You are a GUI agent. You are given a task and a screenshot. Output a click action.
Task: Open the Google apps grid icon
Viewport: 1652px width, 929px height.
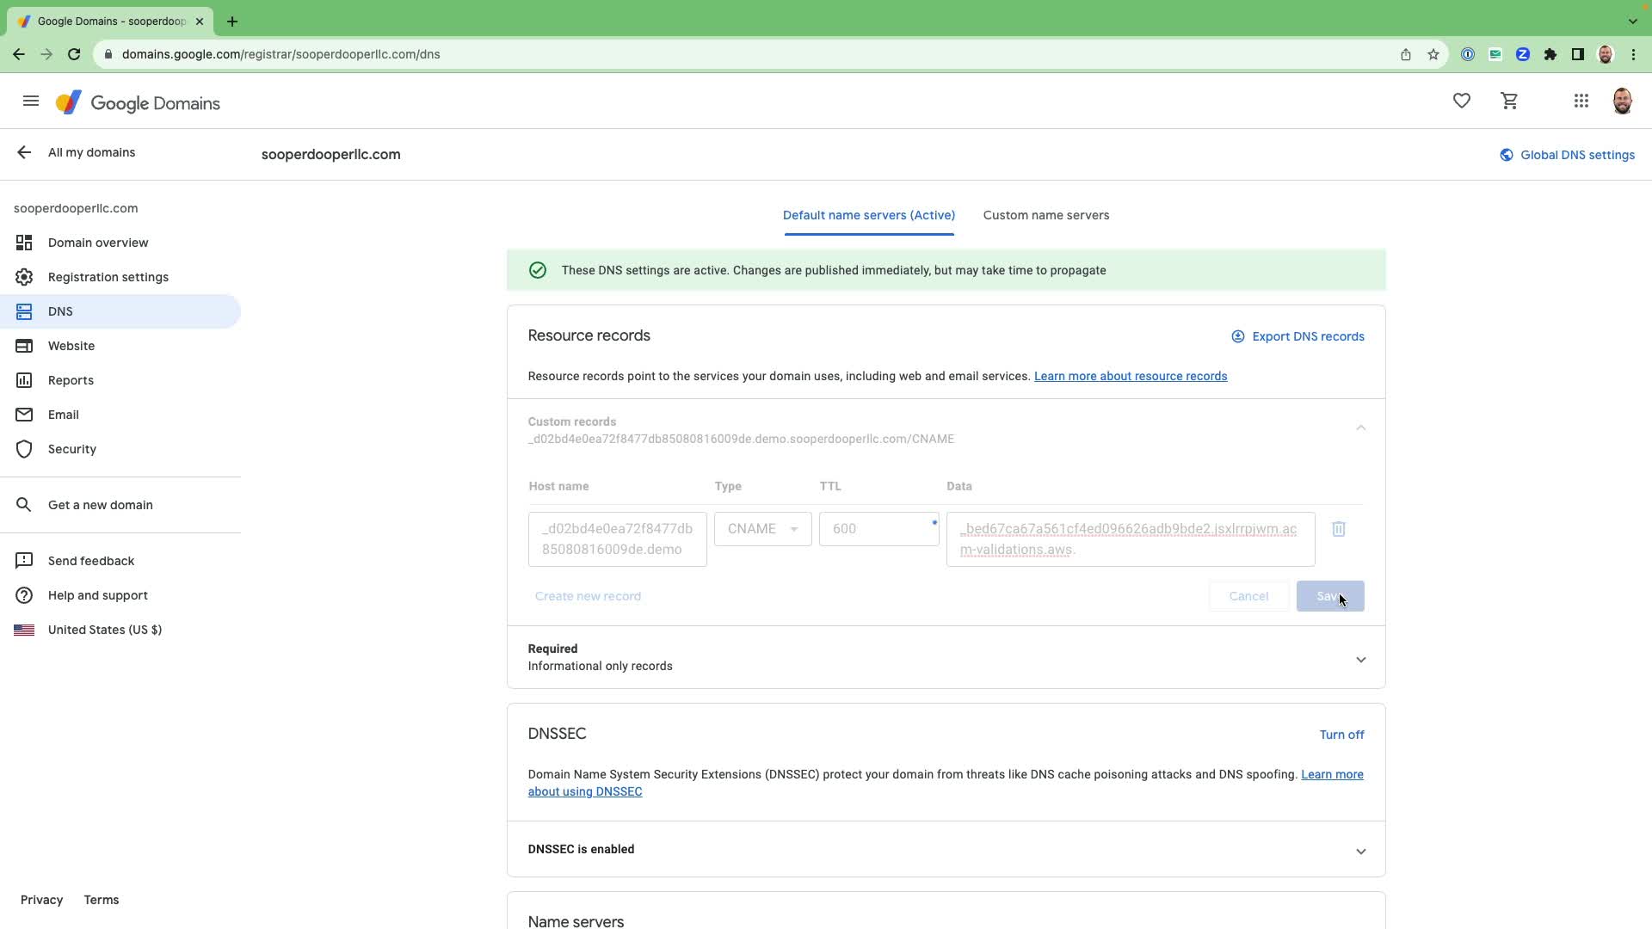point(1581,102)
